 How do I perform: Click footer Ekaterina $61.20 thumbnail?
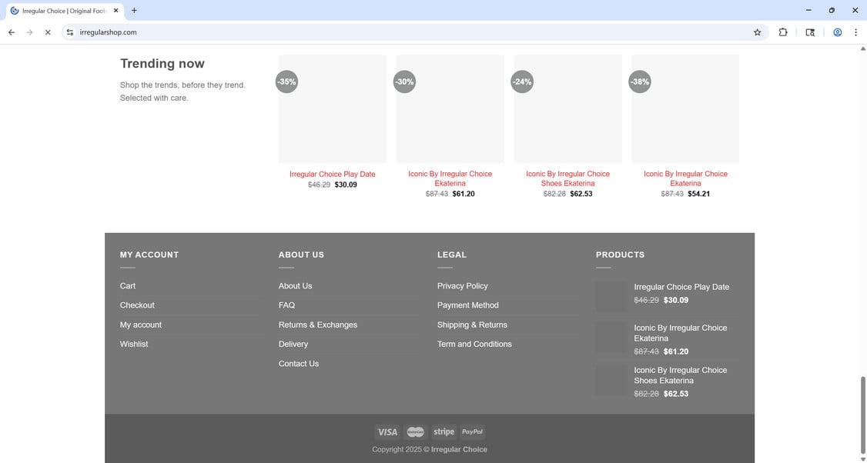pyautogui.click(x=611, y=338)
